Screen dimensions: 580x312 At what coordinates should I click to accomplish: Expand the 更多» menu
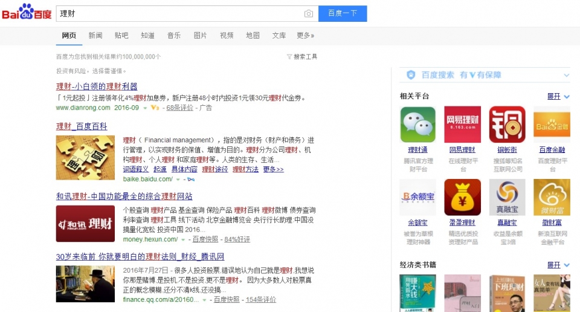point(306,36)
